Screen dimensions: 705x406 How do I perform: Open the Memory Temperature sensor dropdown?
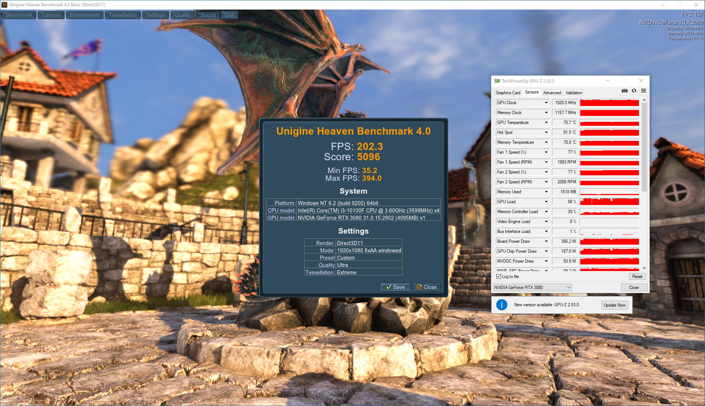pos(546,142)
